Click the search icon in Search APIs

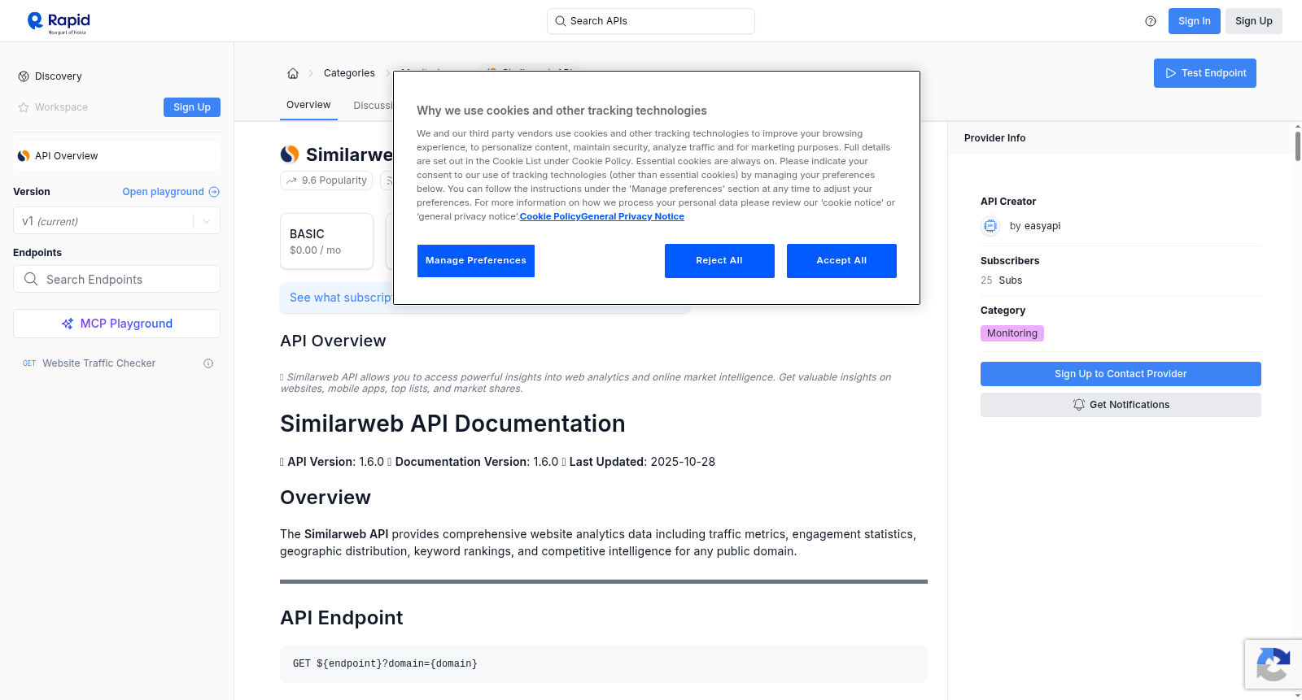[560, 21]
